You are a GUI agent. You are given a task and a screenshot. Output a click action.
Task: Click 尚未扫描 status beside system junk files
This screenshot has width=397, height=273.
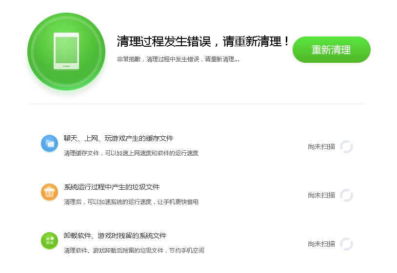click(x=321, y=195)
